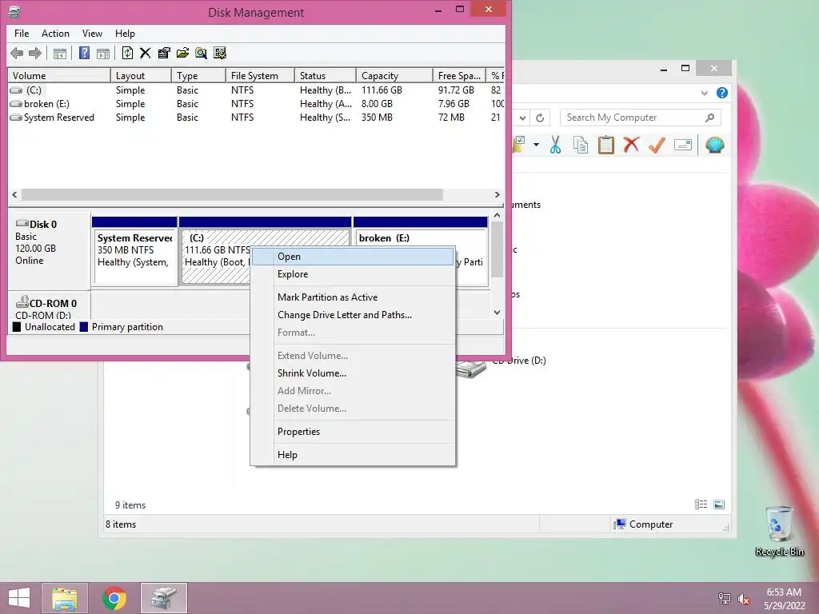819x614 pixels.
Task: Open the Properties toolbar icon in Disk Management
Action: pos(164,53)
